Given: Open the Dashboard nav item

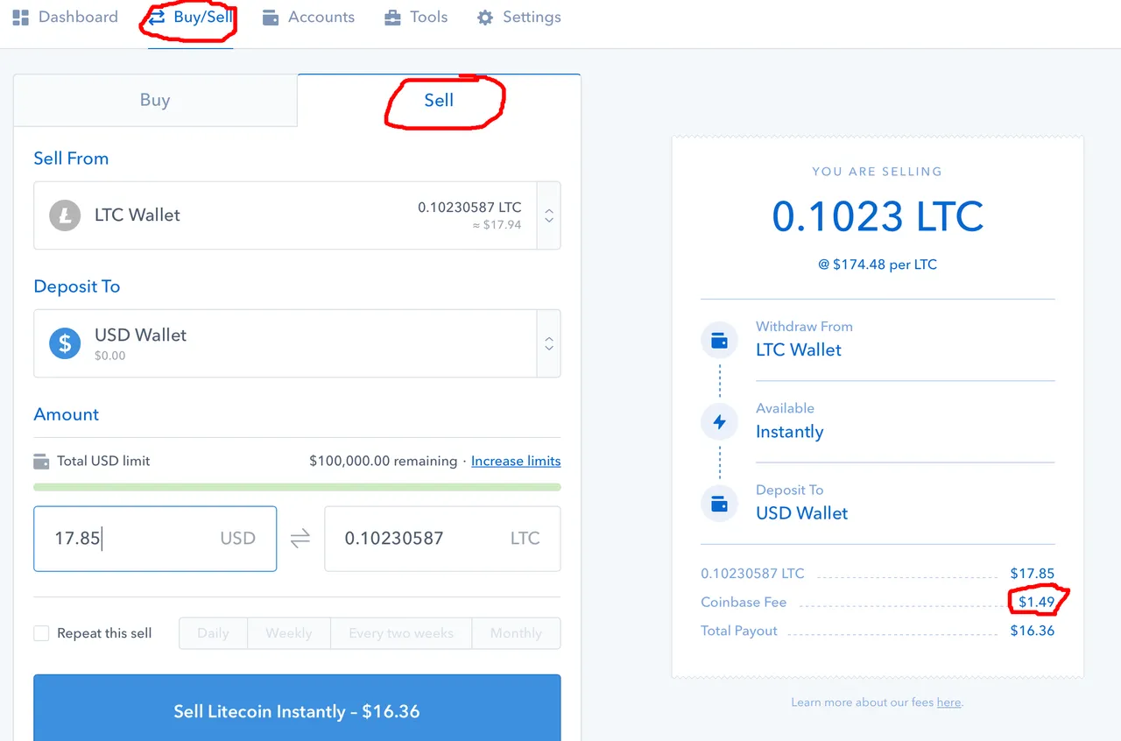Looking at the screenshot, I should pos(65,17).
